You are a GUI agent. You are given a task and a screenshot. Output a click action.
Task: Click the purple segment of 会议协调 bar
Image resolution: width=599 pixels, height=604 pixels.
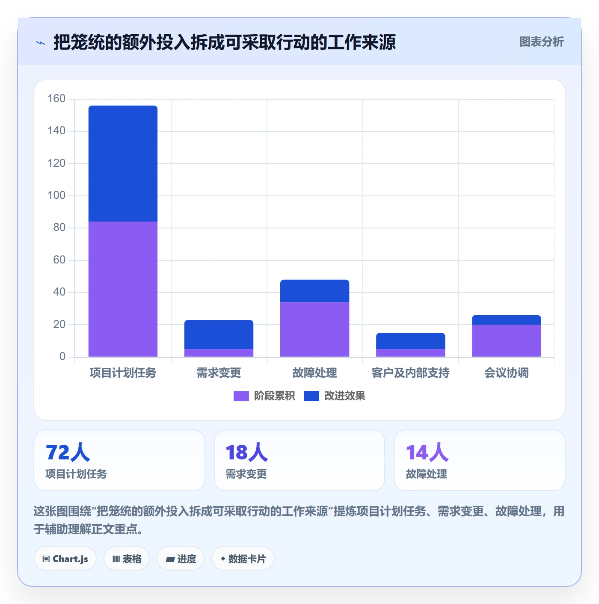pos(506,340)
